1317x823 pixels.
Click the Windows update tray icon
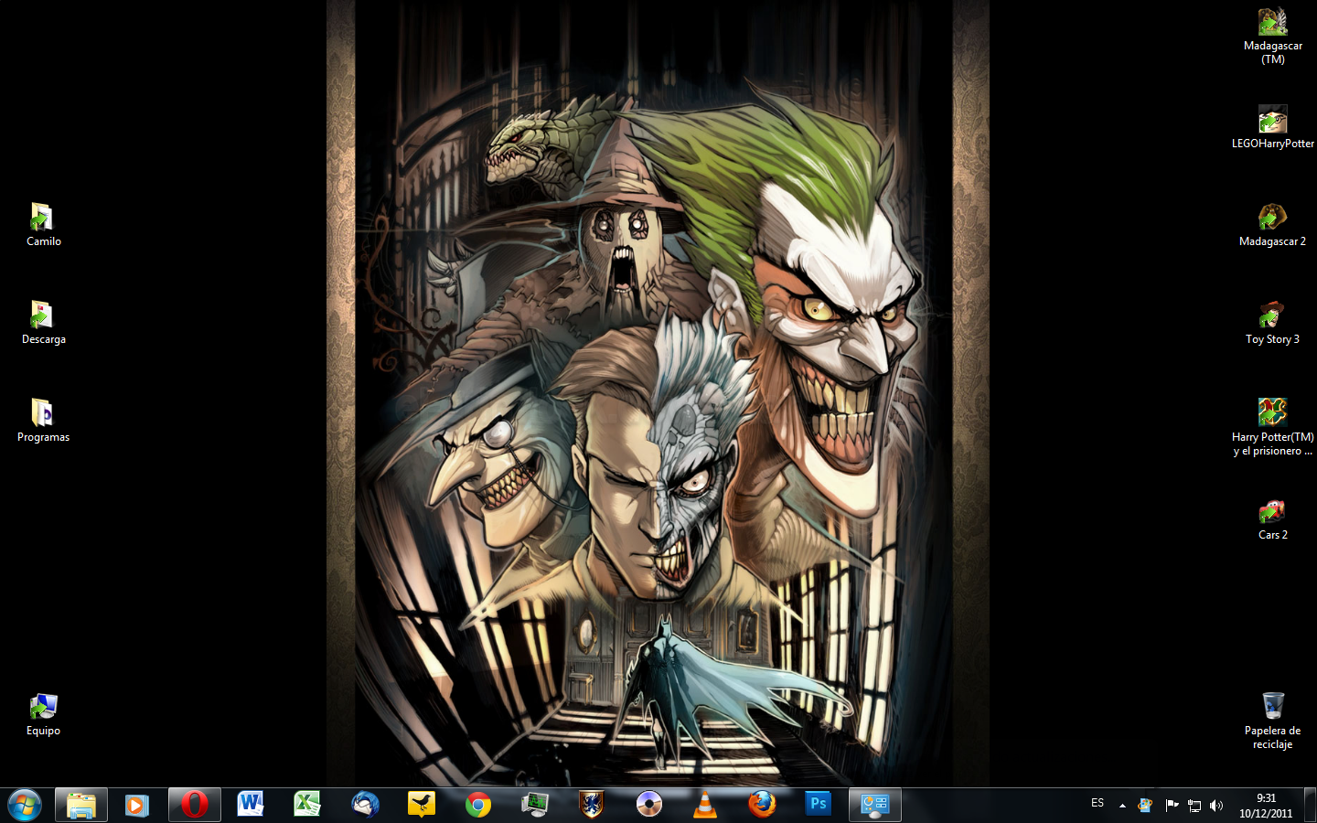1145,806
